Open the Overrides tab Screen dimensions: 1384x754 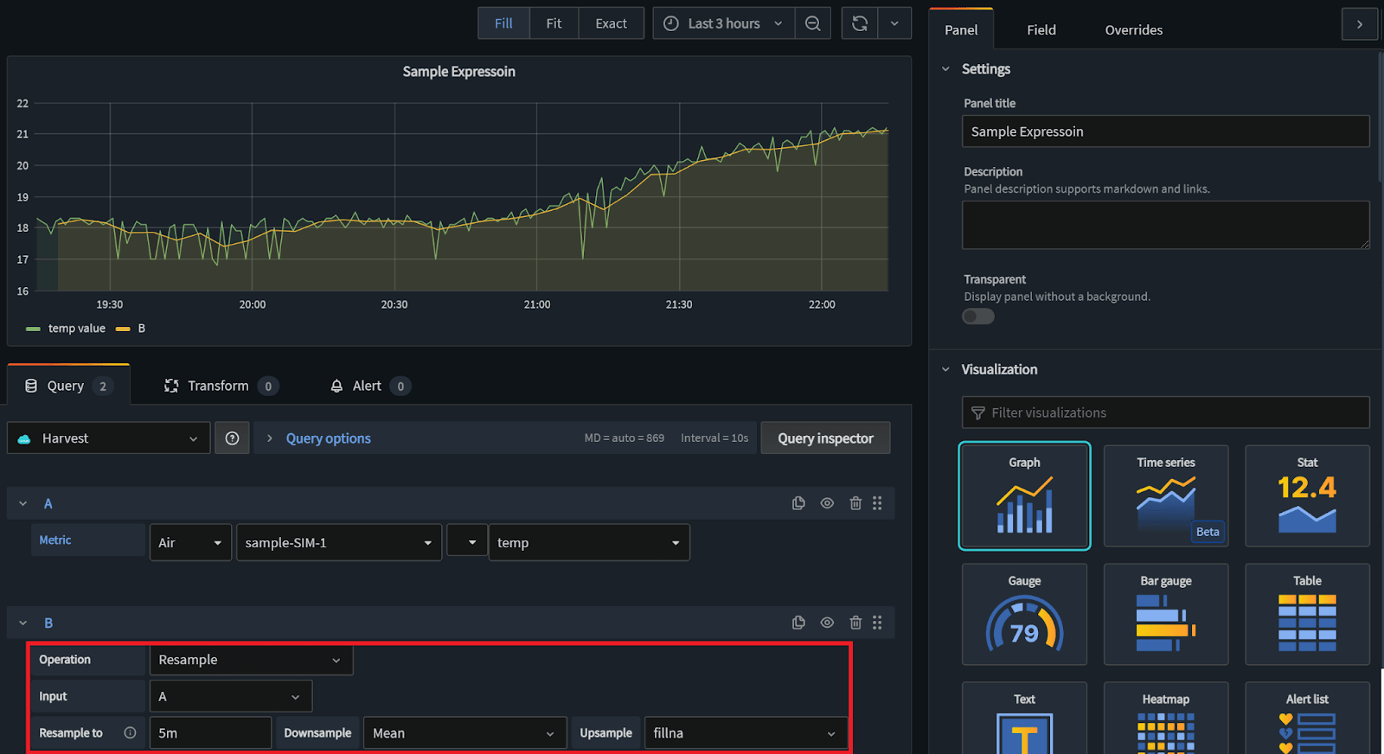[1133, 29]
